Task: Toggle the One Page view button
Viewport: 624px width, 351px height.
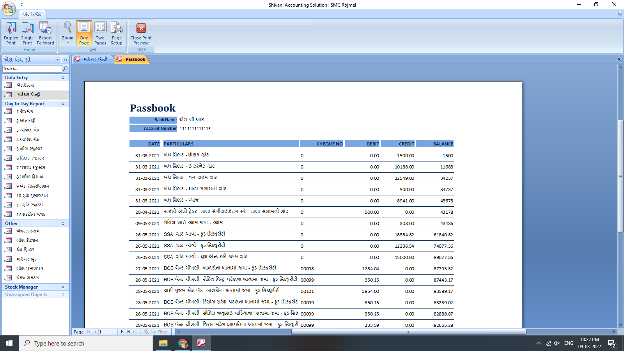Action: tap(84, 33)
